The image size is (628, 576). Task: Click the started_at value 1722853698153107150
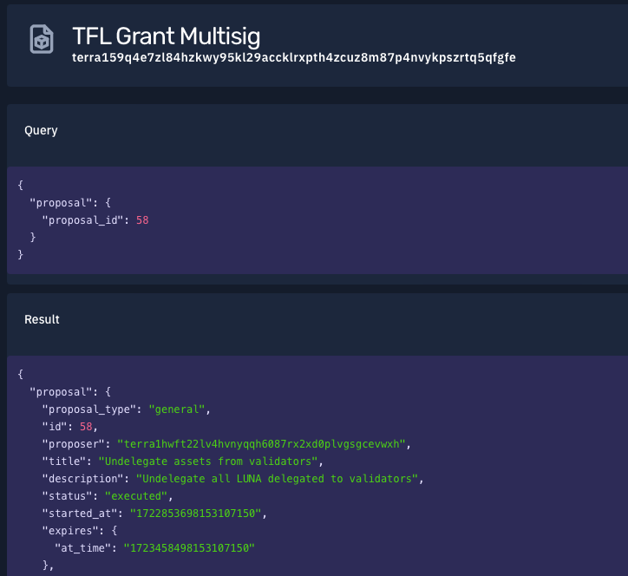[x=195, y=514]
